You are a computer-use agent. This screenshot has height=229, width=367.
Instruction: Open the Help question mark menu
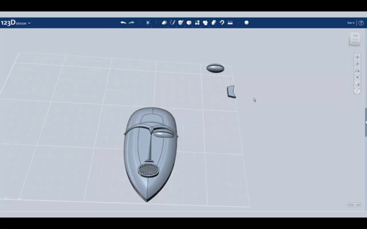(361, 23)
